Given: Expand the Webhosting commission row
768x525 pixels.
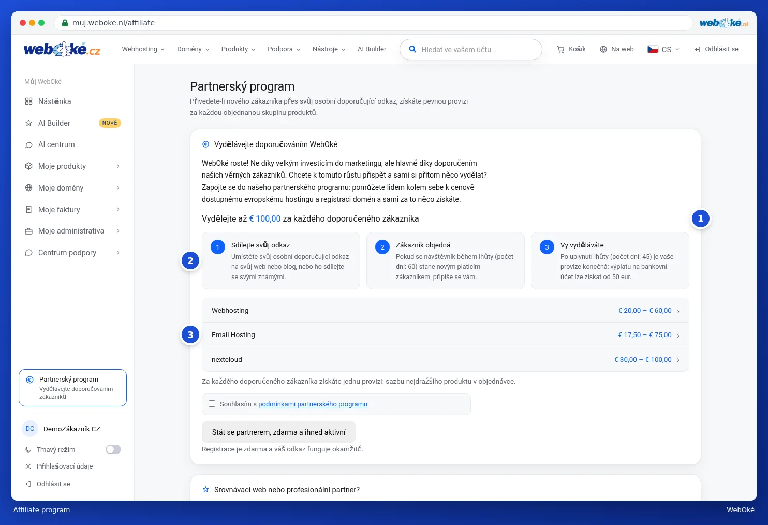Looking at the screenshot, I should (446, 311).
